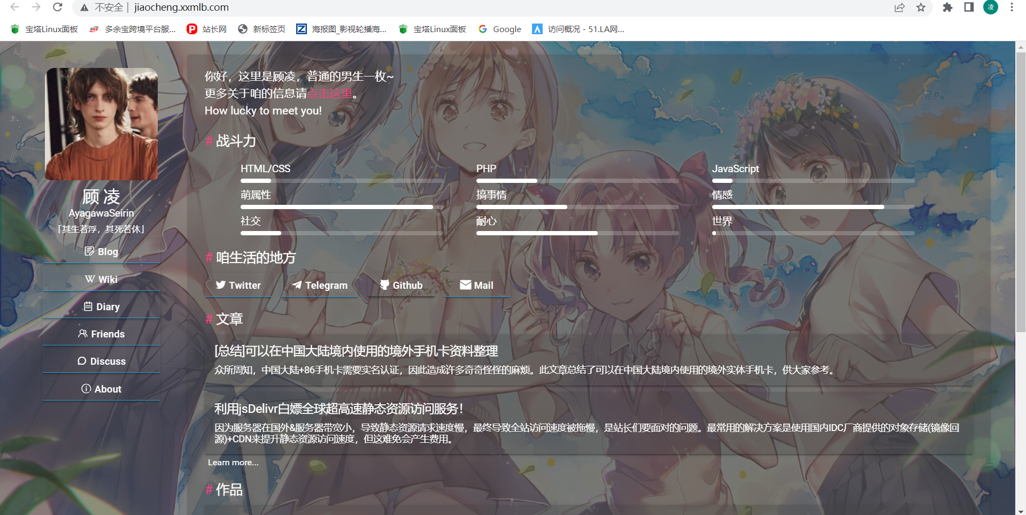Go back using the browser back arrow

(15, 7)
